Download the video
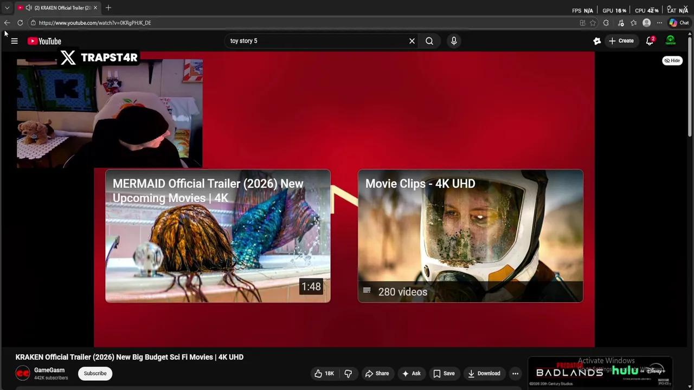 click(484, 373)
